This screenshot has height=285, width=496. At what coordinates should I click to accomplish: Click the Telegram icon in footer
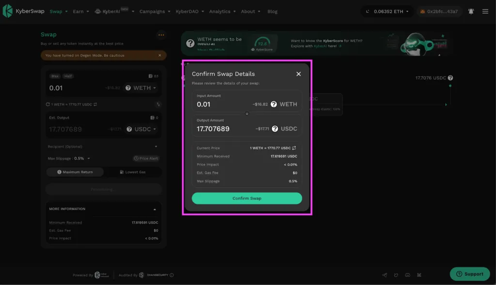click(384, 275)
